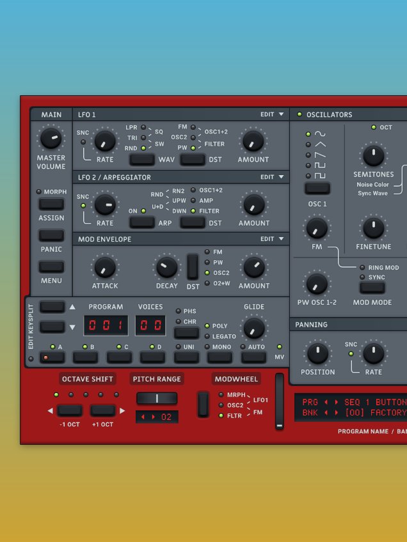Select slot C button

[119, 357]
